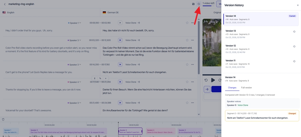The width and height of the screenshot is (301, 137).
Task: Open more options for 'Nicht am Telefon' segment
Action: click(193, 65)
